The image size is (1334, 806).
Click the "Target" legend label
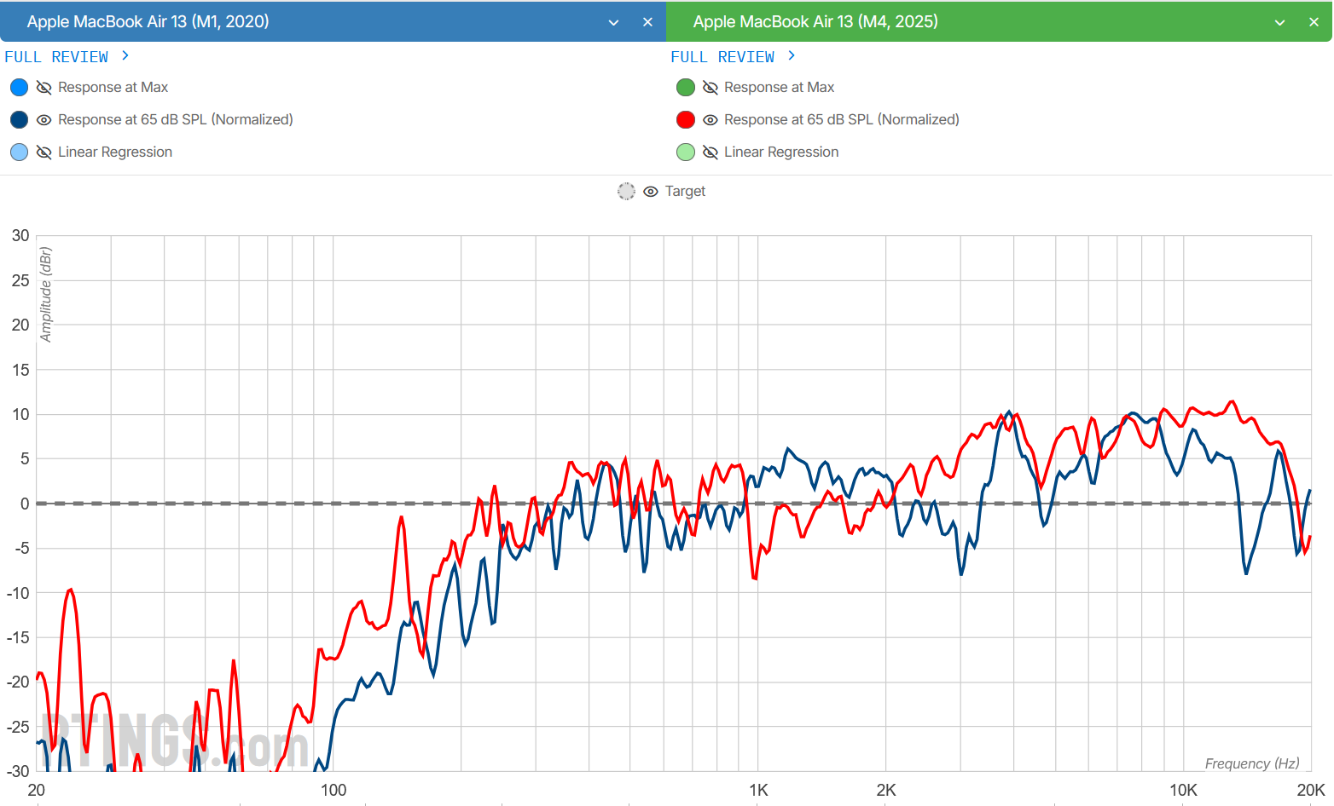click(685, 192)
